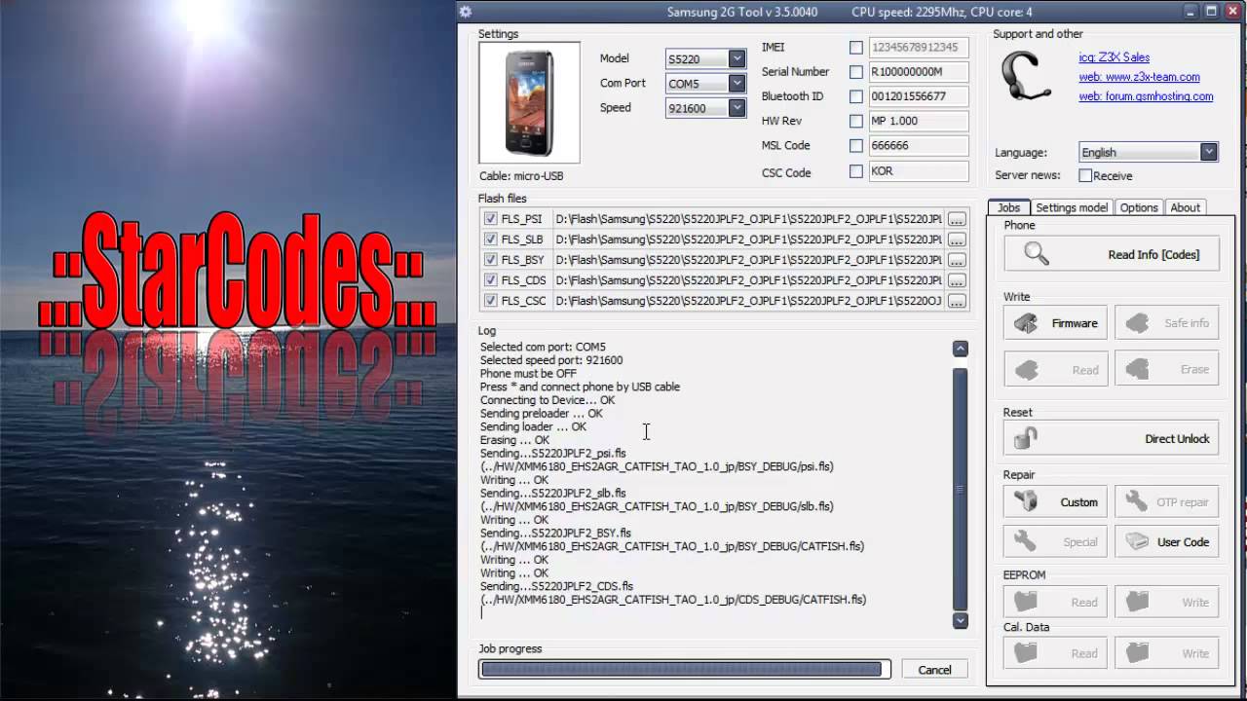Open the web: forum.gsmhosting.com link
1247x701 pixels.
(x=1146, y=96)
